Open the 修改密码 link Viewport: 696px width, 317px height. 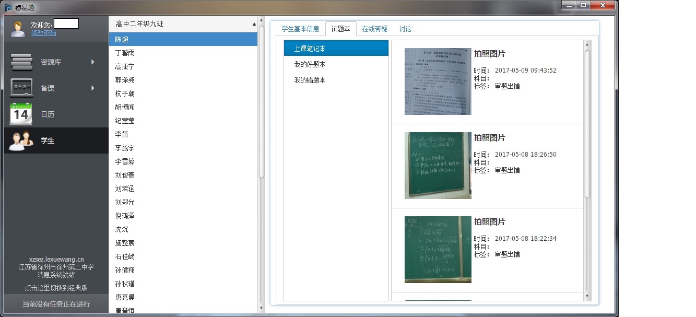click(x=43, y=33)
